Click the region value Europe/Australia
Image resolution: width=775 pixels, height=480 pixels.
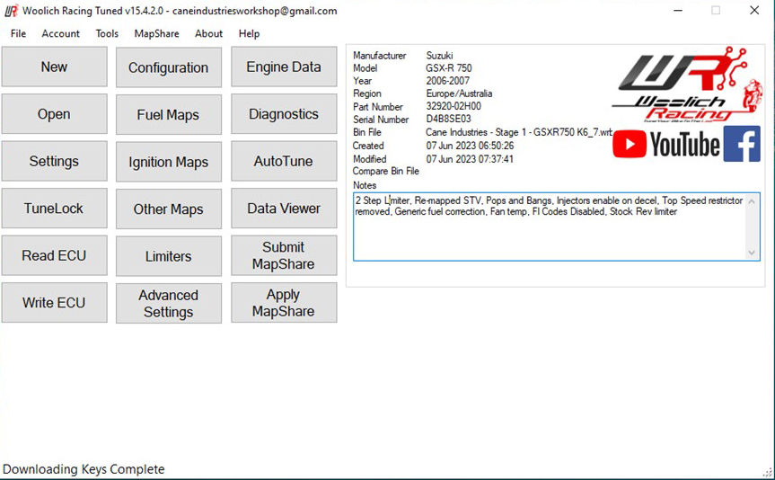click(459, 93)
